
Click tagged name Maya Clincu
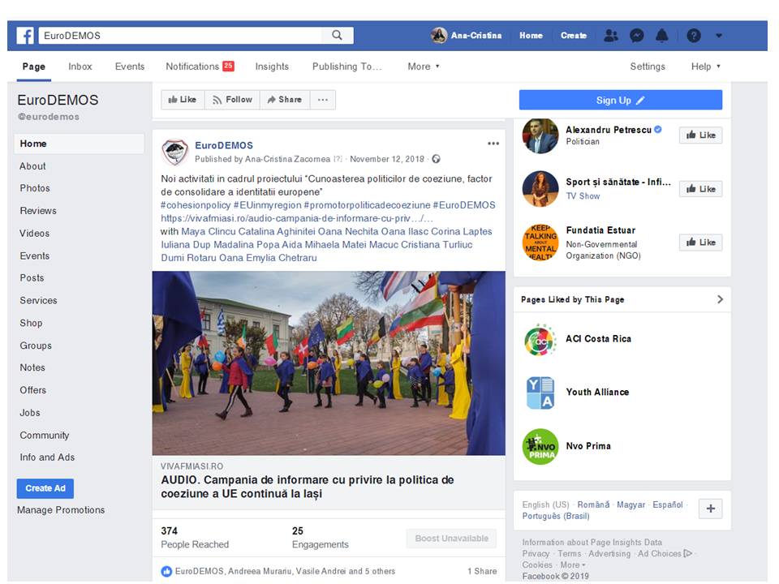tap(209, 231)
